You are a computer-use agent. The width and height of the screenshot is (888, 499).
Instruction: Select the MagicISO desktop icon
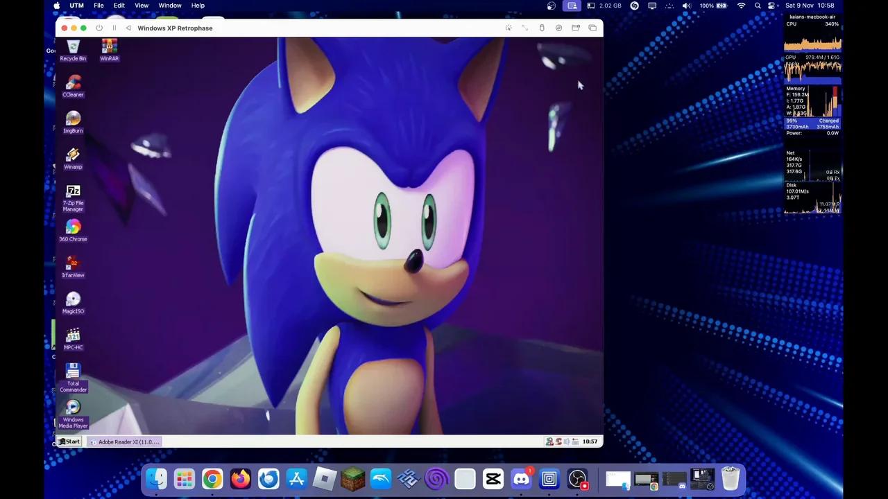coord(73,301)
